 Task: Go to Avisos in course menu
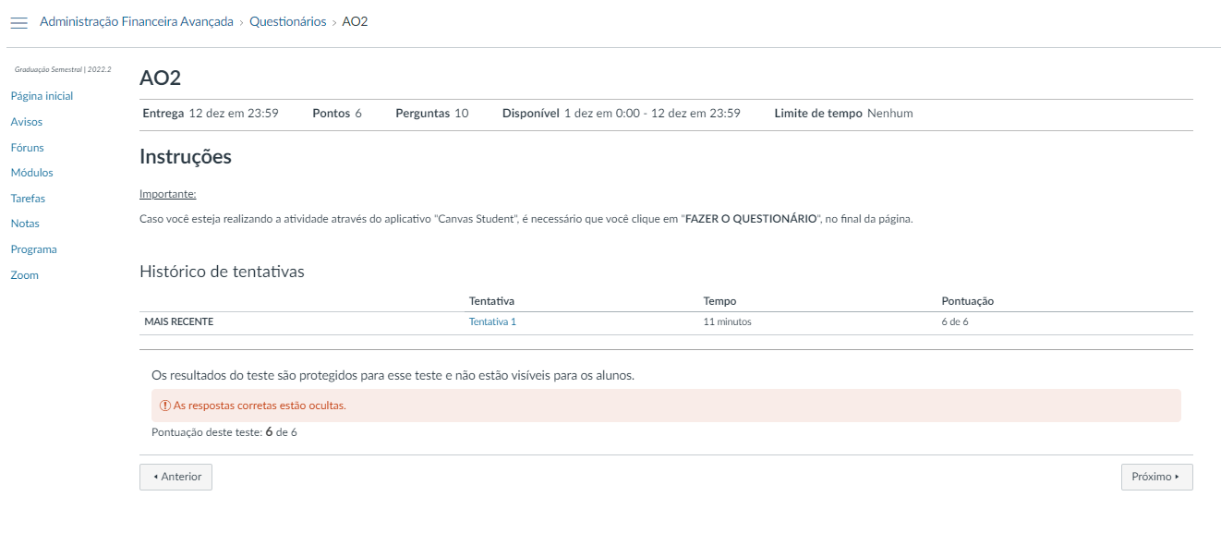click(x=26, y=122)
